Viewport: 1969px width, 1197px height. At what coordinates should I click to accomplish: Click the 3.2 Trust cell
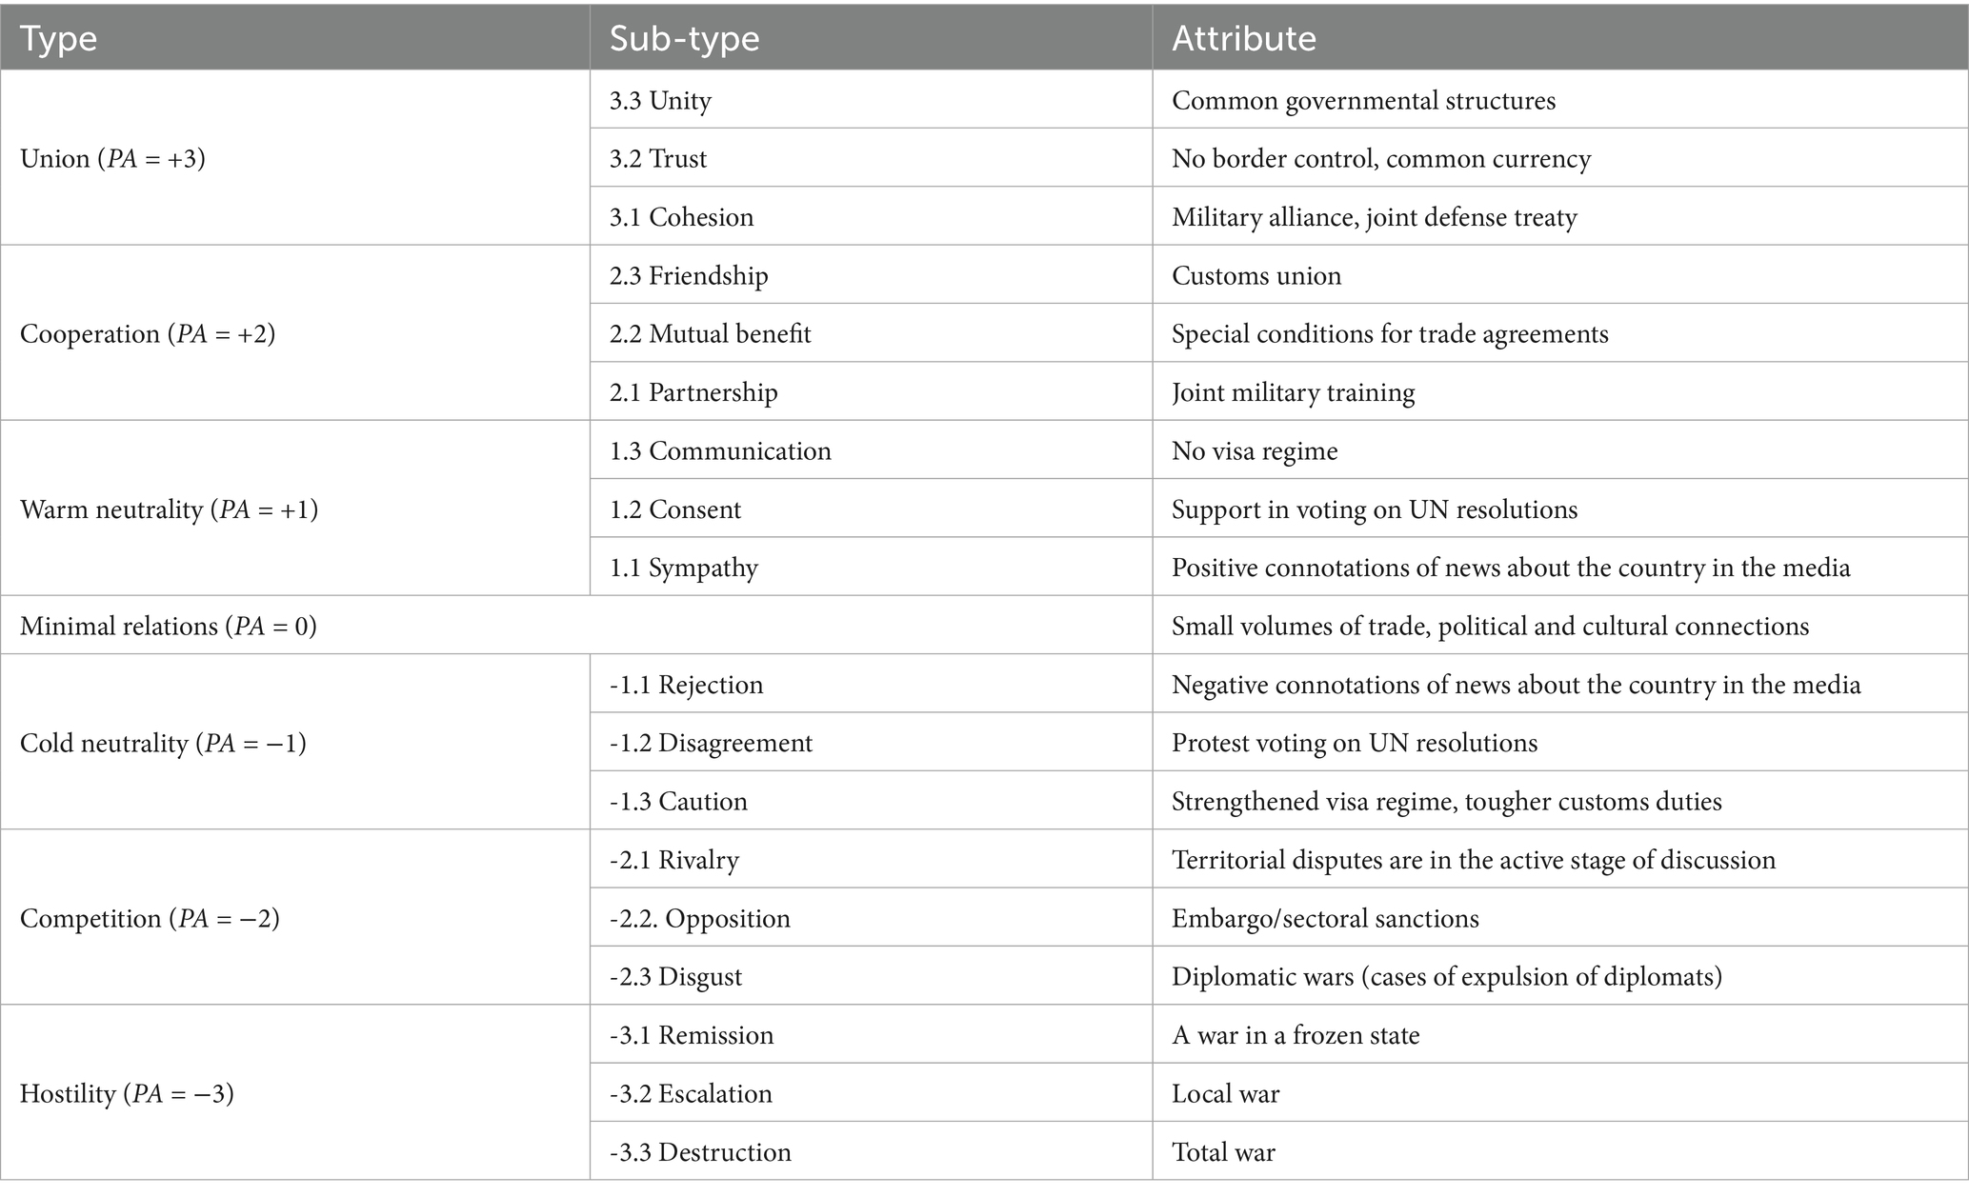(x=658, y=158)
